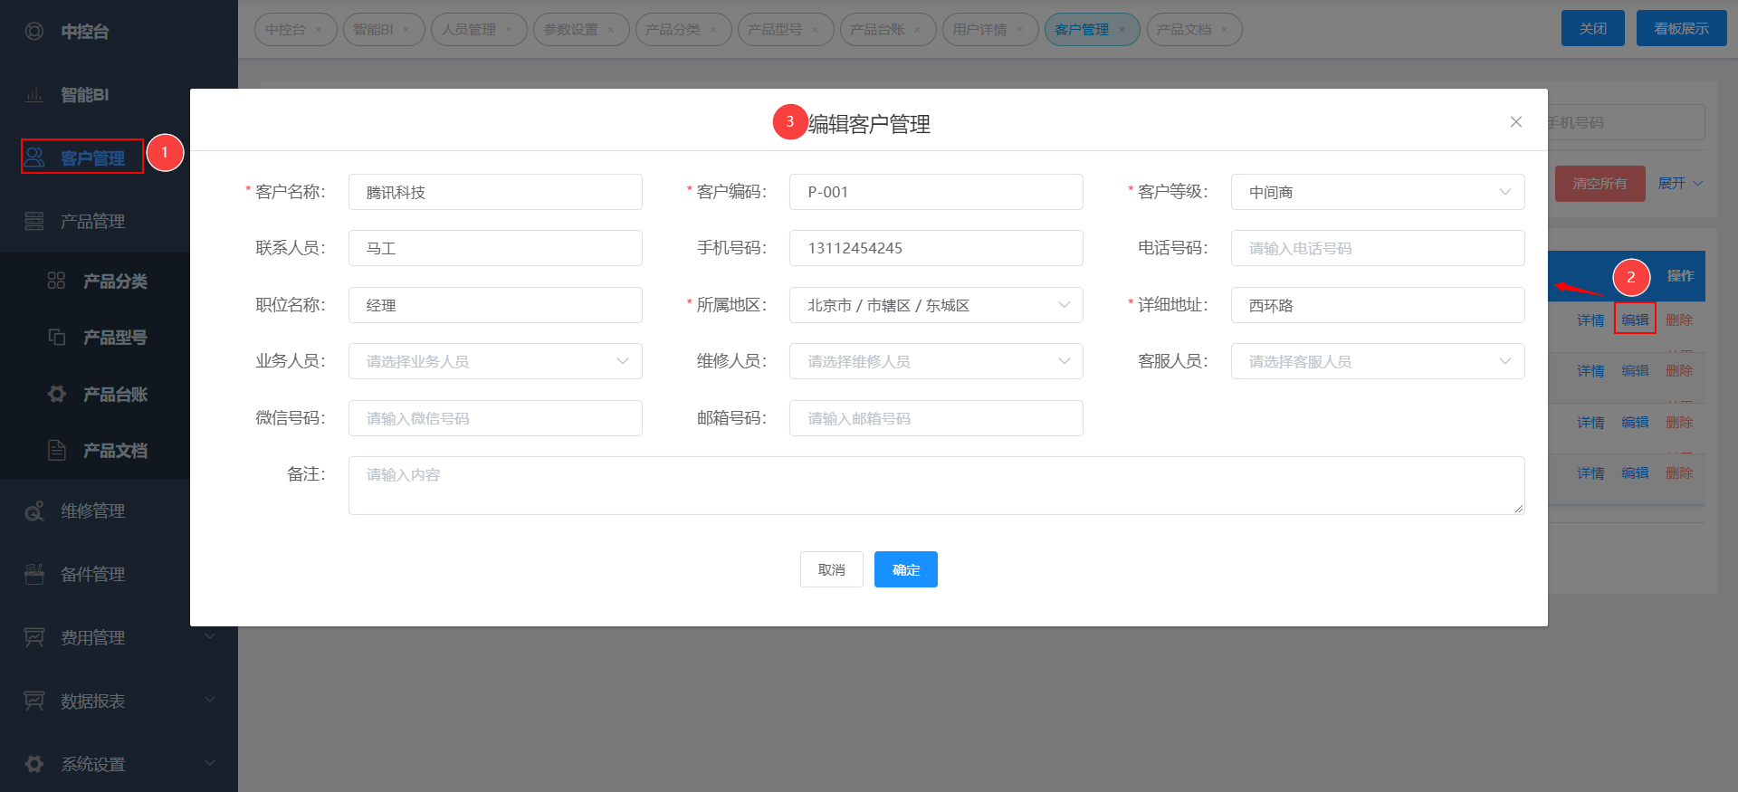This screenshot has width=1738, height=792.
Task: Click the 取消 cancel button
Action: click(831, 569)
